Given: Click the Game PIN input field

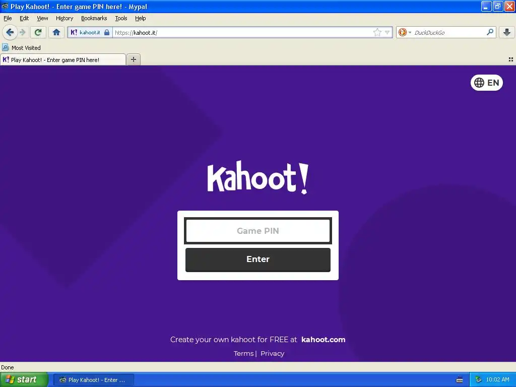Looking at the screenshot, I should pyautogui.click(x=257, y=231).
